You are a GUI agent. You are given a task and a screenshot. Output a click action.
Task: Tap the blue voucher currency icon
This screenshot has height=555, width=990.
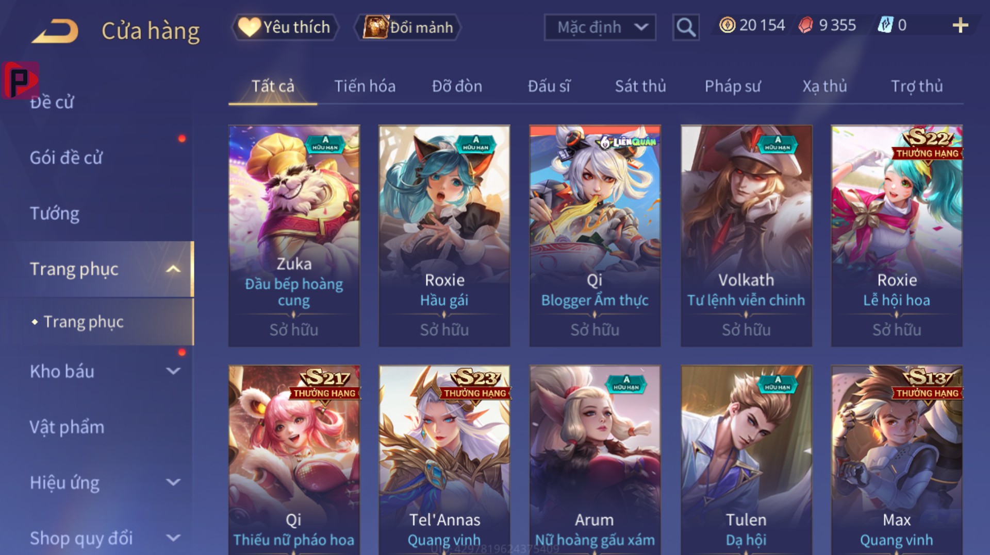(x=885, y=25)
